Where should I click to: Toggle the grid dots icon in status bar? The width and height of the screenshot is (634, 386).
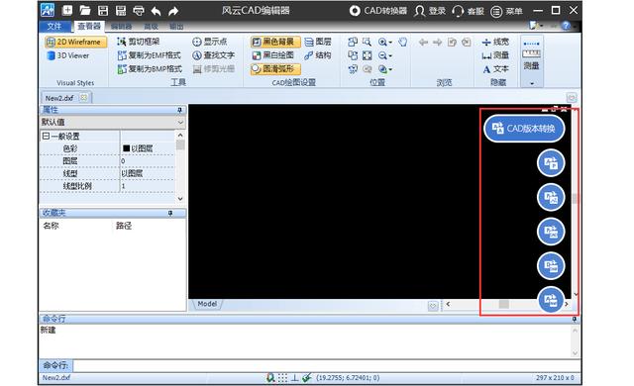(x=282, y=377)
